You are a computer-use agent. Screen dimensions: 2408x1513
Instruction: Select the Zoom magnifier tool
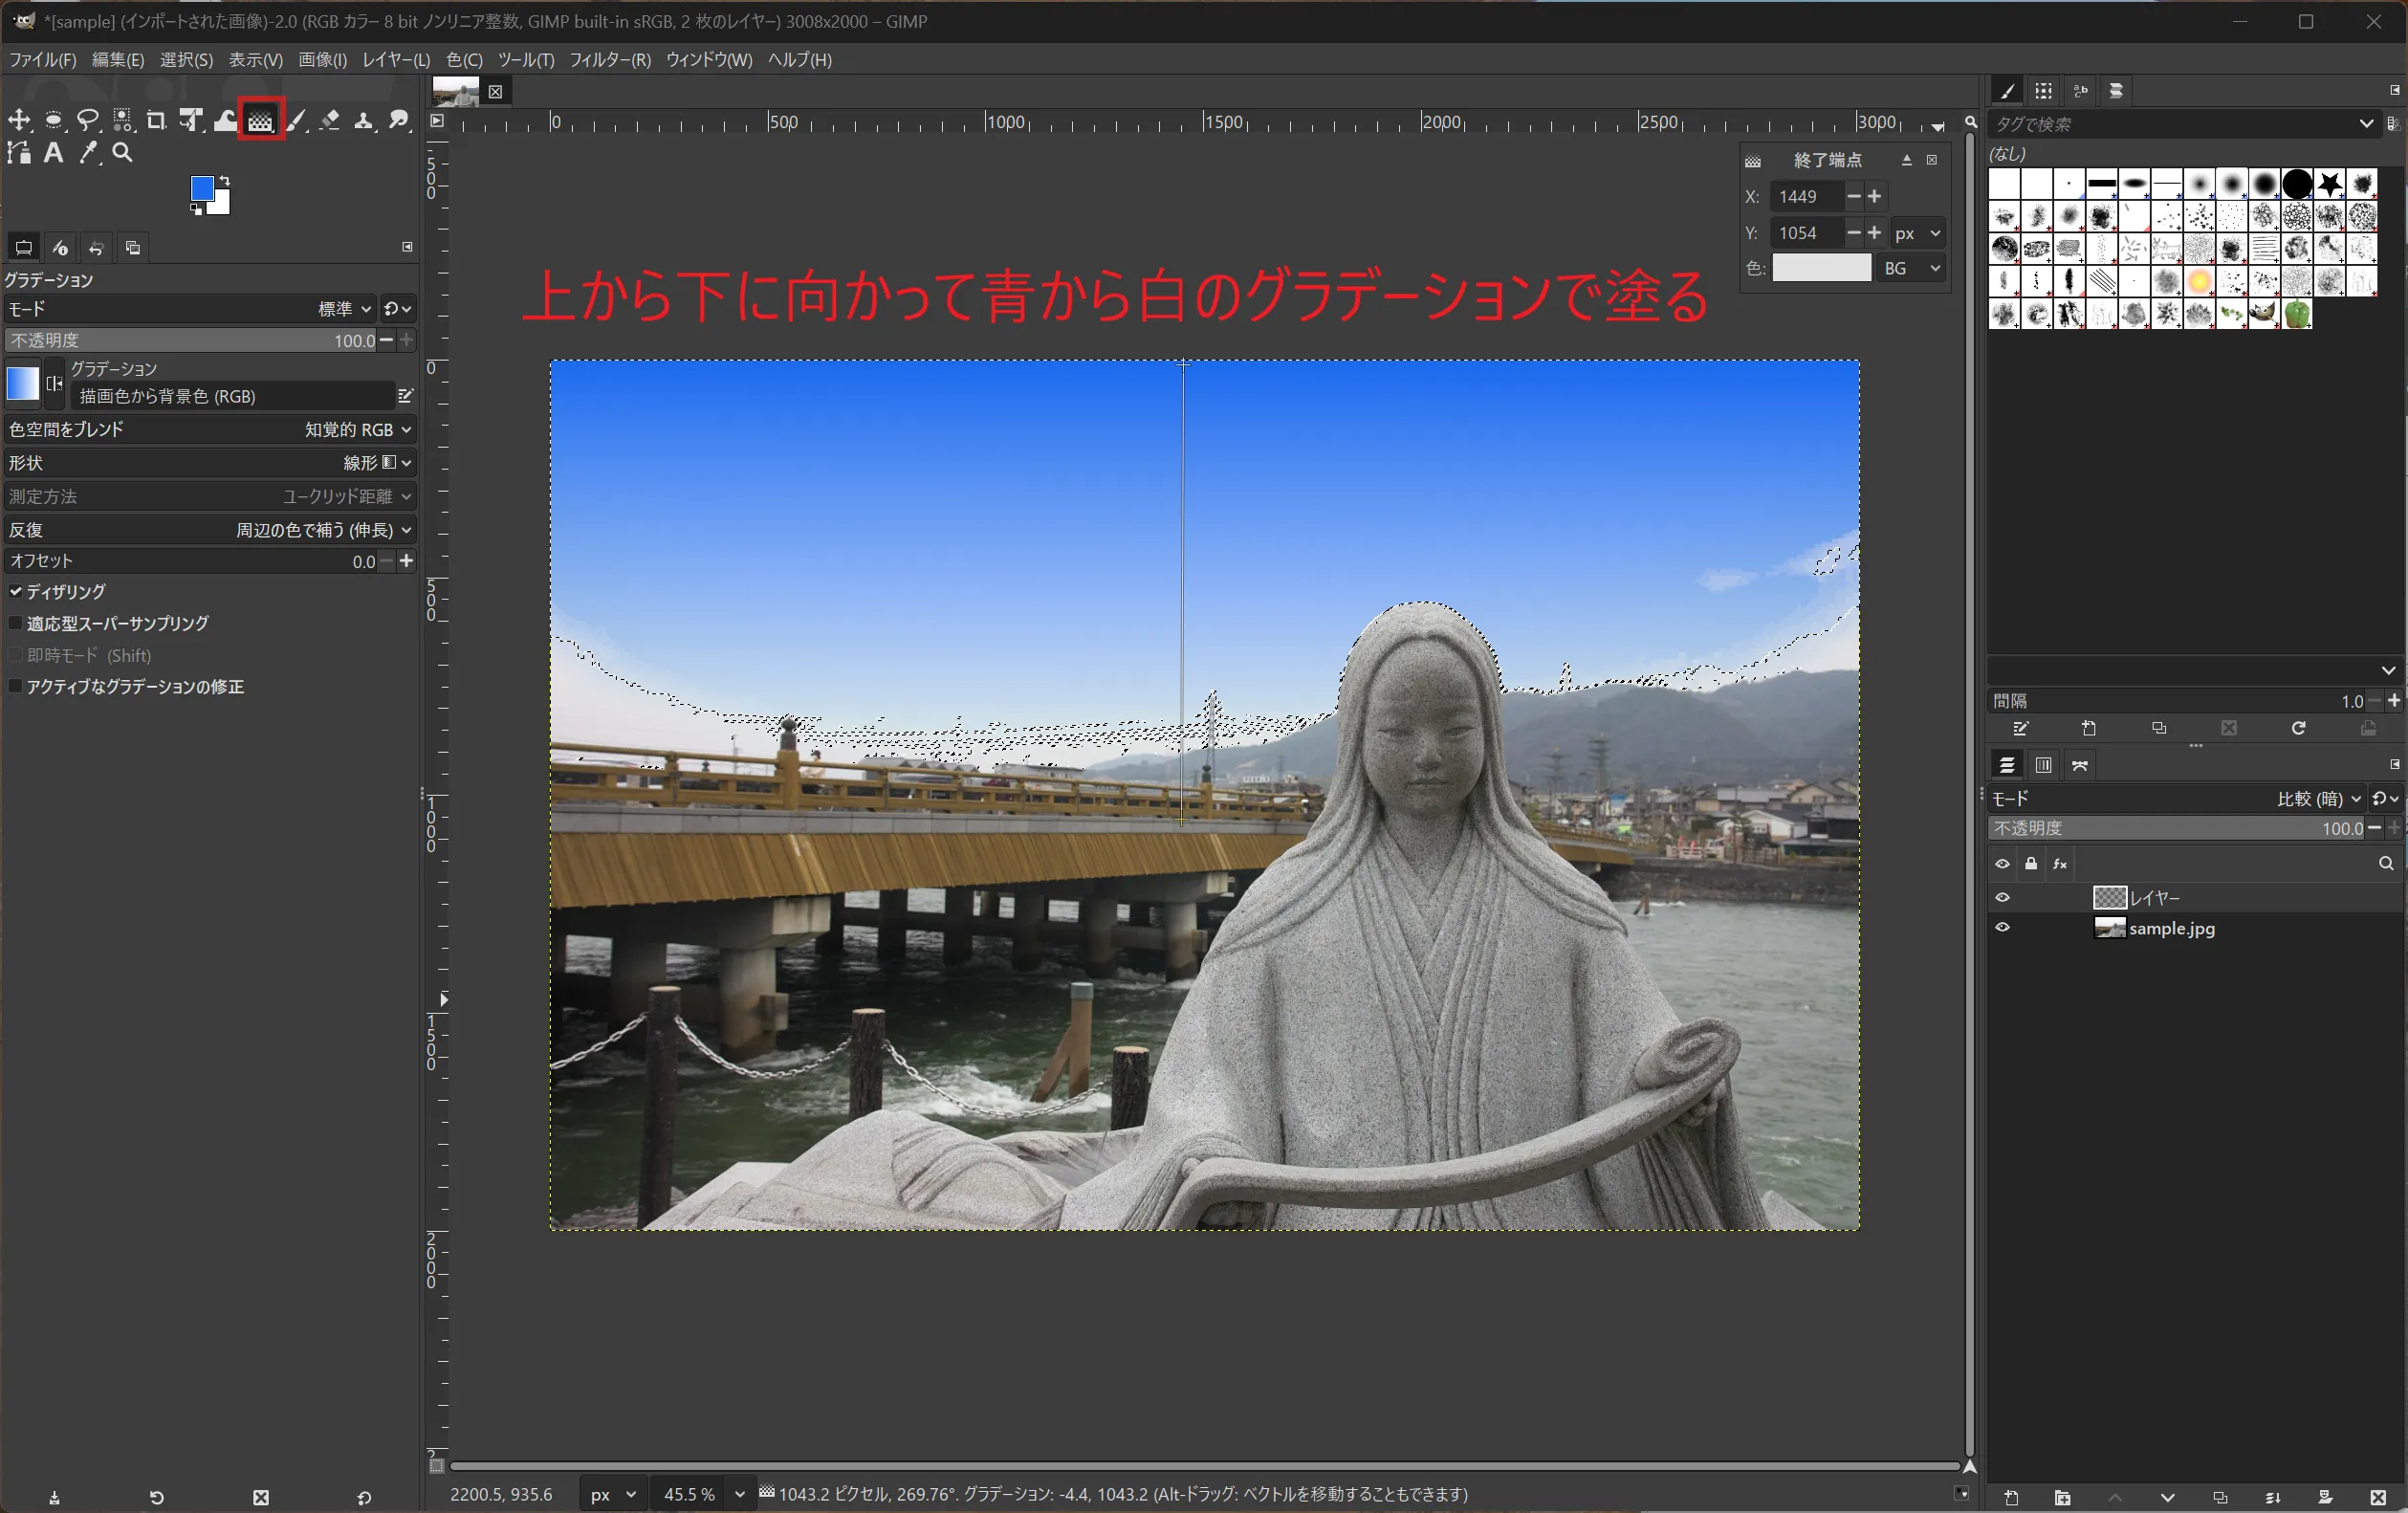click(122, 153)
